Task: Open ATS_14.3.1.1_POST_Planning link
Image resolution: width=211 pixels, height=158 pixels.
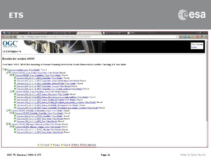Action: point(33,130)
